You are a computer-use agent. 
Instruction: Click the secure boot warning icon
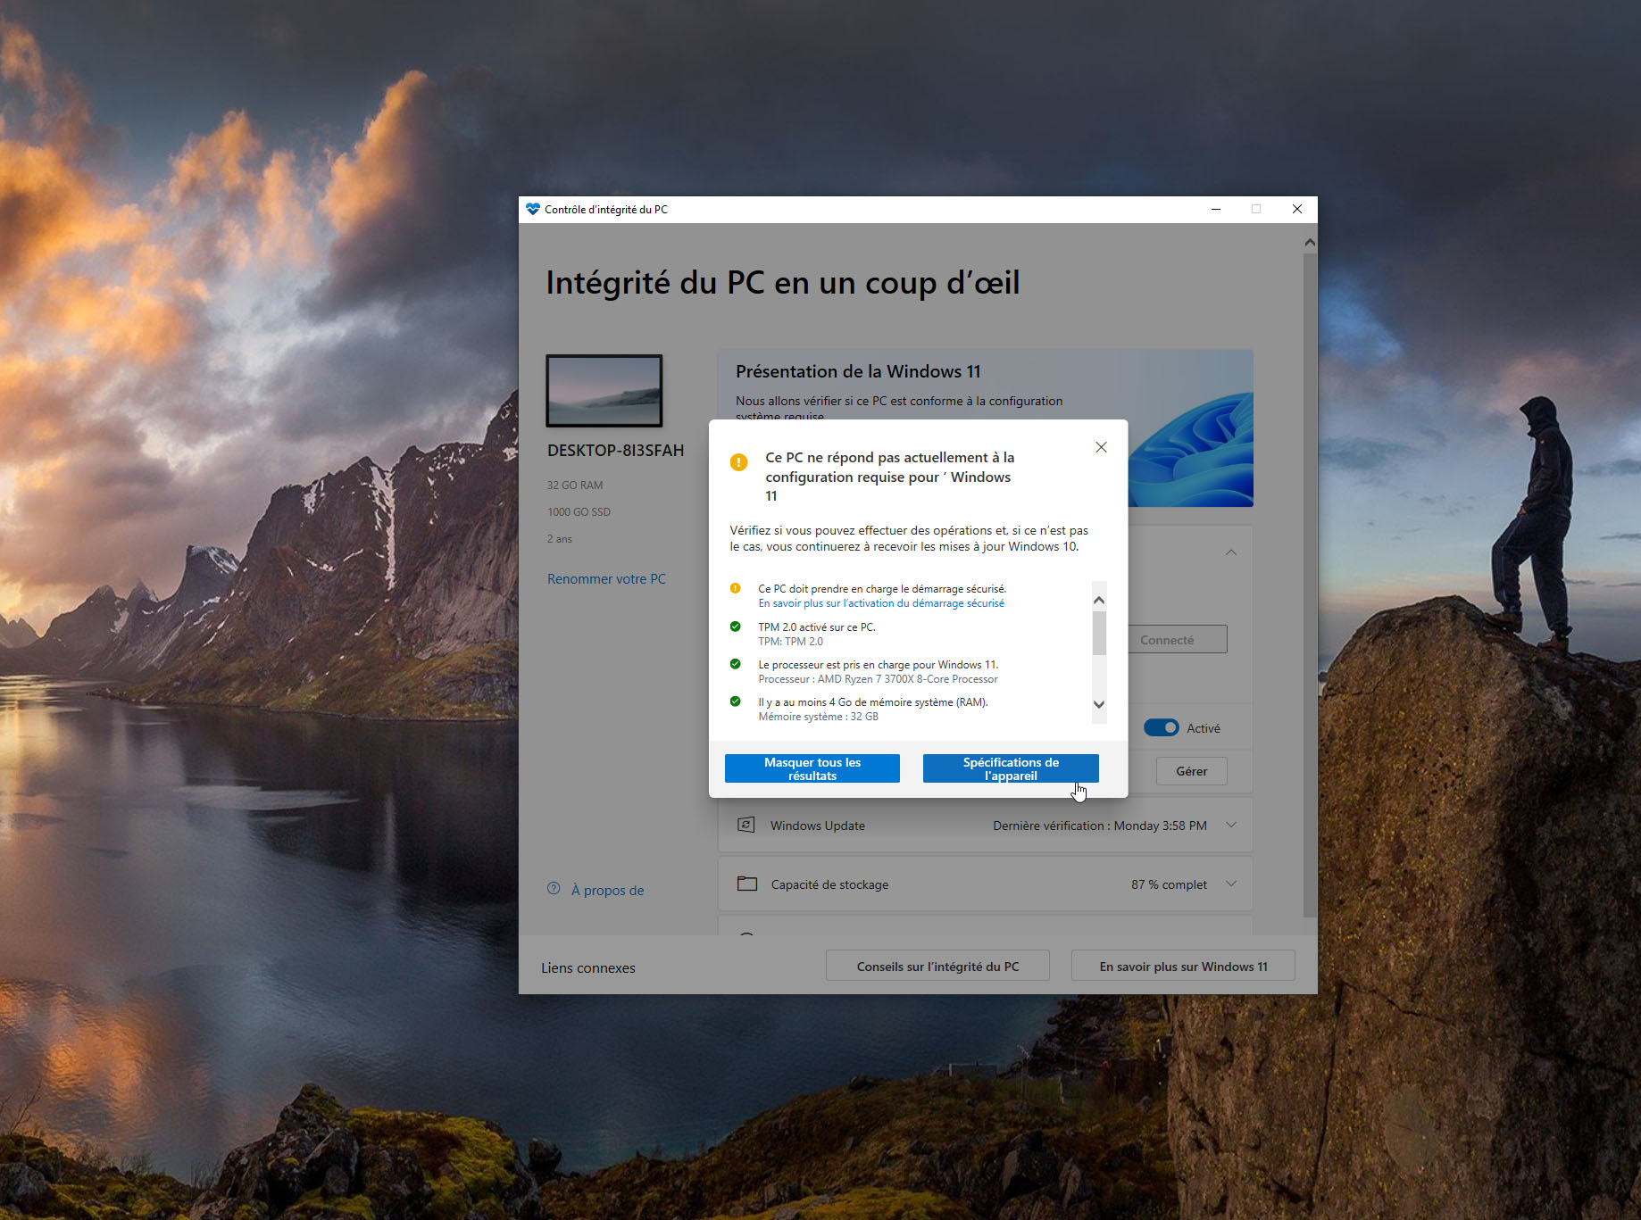pos(736,589)
